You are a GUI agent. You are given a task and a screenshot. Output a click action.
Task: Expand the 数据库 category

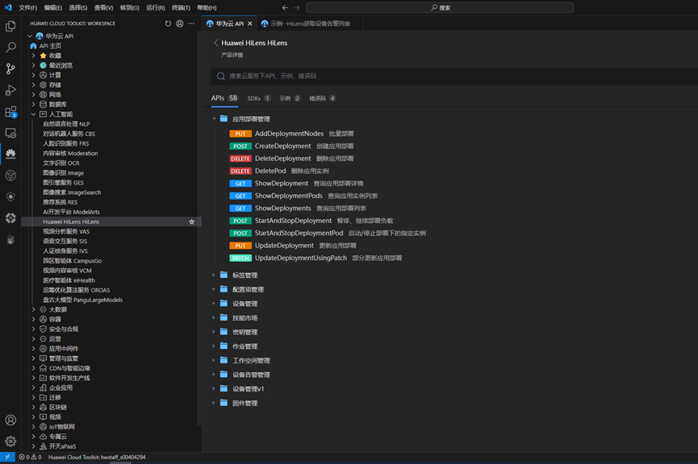(x=33, y=105)
